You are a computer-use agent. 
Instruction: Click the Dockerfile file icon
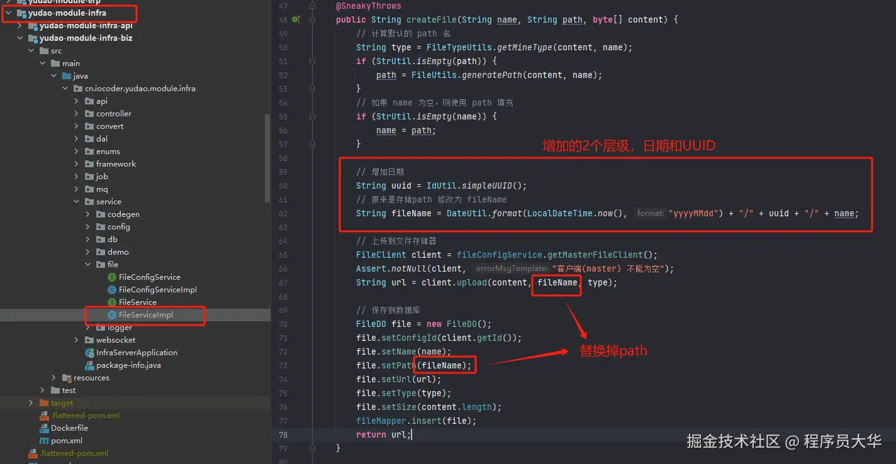tap(44, 428)
